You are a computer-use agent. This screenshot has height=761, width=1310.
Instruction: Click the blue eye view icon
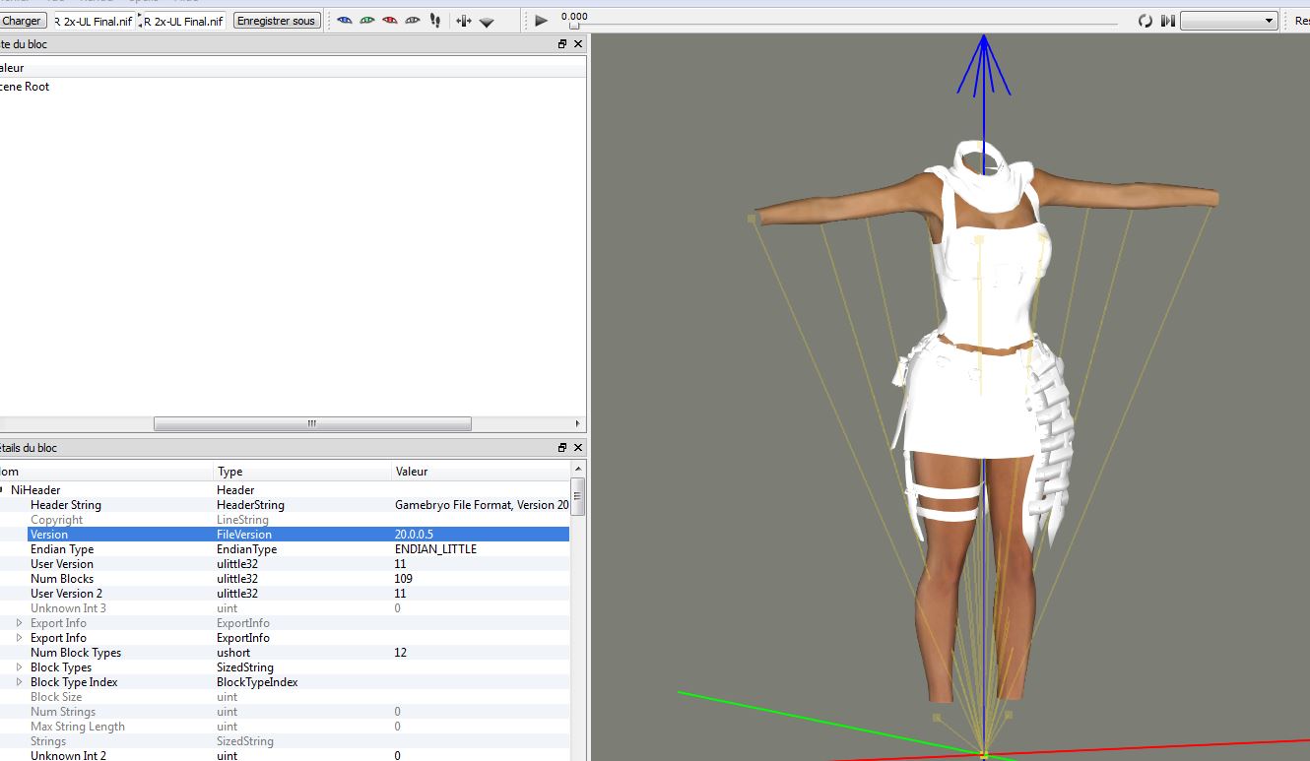344,21
